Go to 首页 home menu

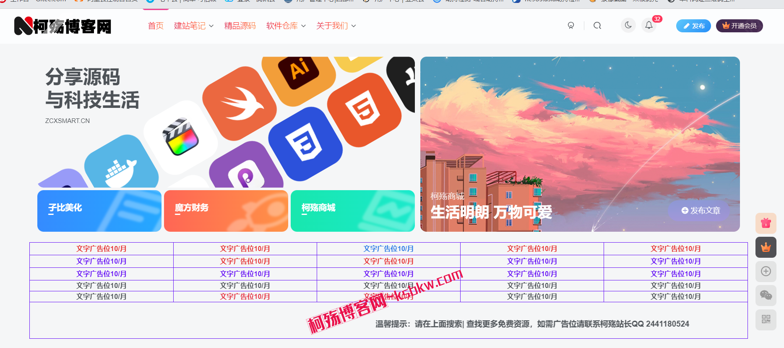pyautogui.click(x=156, y=26)
